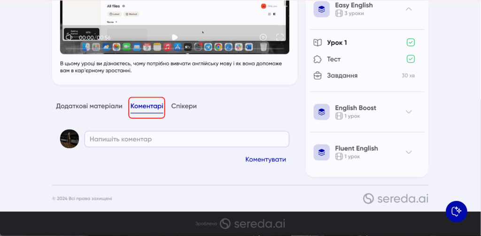Click the briefcase icon next to Завдання

pos(318,75)
